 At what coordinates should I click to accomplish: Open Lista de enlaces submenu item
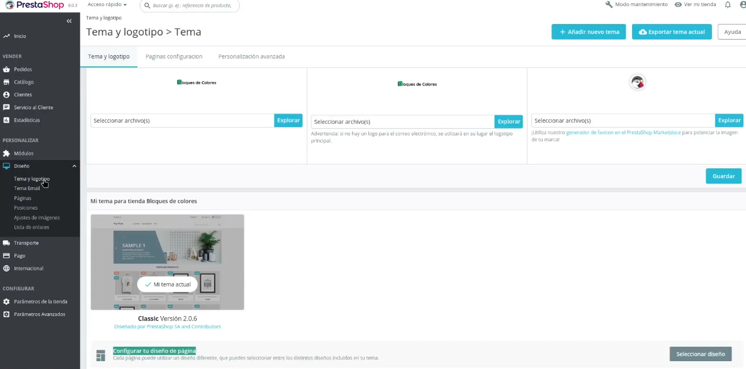pos(32,227)
